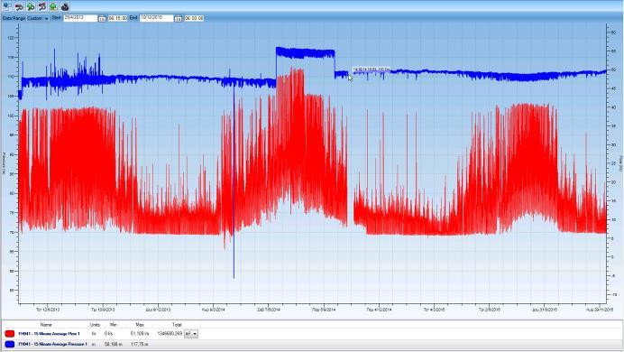Click the Units column header
Screen dimensions: 624x352
pos(95,325)
